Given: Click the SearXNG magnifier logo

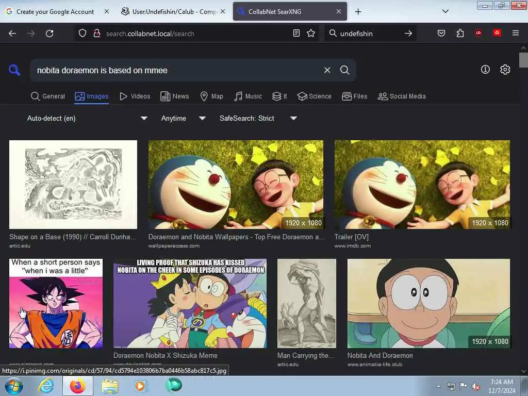Looking at the screenshot, I should pyautogui.click(x=14, y=70).
